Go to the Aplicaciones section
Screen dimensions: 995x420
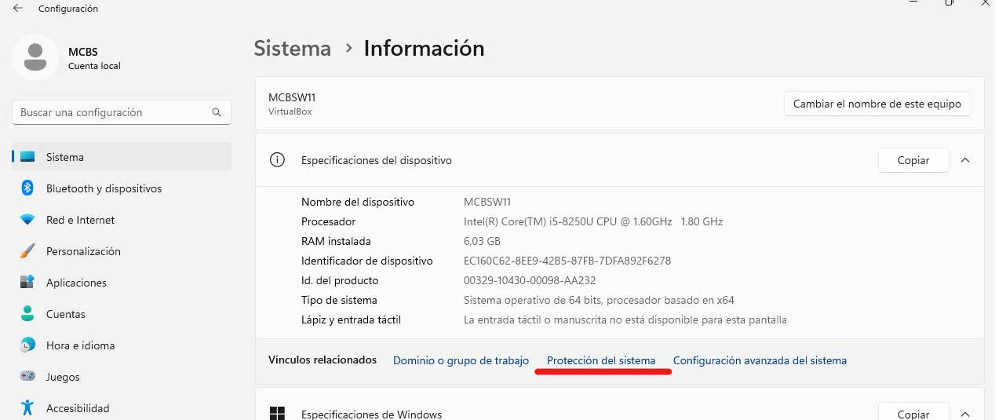coord(76,283)
